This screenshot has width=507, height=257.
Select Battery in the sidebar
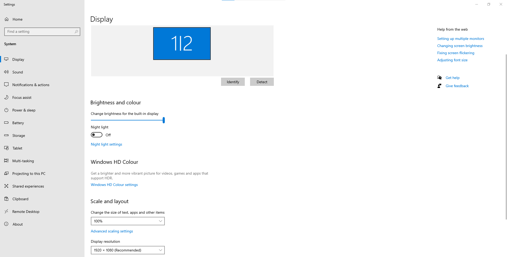pos(42,123)
